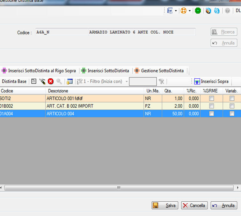The image size is (241, 216).
Task: Click the upper Annulla button near Ricerca
Action: coord(224,43)
